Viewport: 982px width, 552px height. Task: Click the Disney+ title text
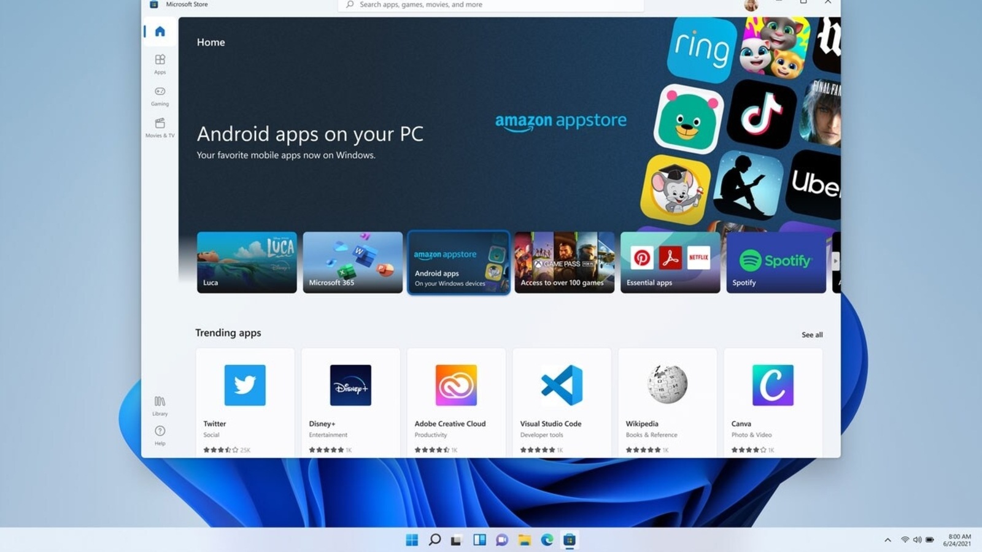(x=322, y=424)
